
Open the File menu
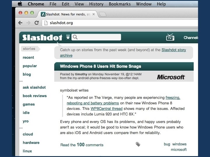pos(53,4)
